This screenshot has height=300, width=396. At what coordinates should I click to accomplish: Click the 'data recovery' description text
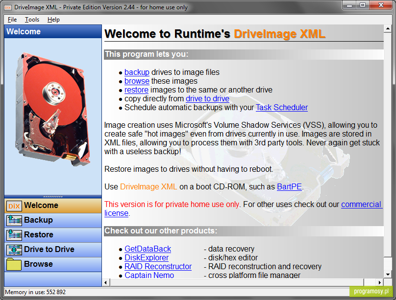231,249
